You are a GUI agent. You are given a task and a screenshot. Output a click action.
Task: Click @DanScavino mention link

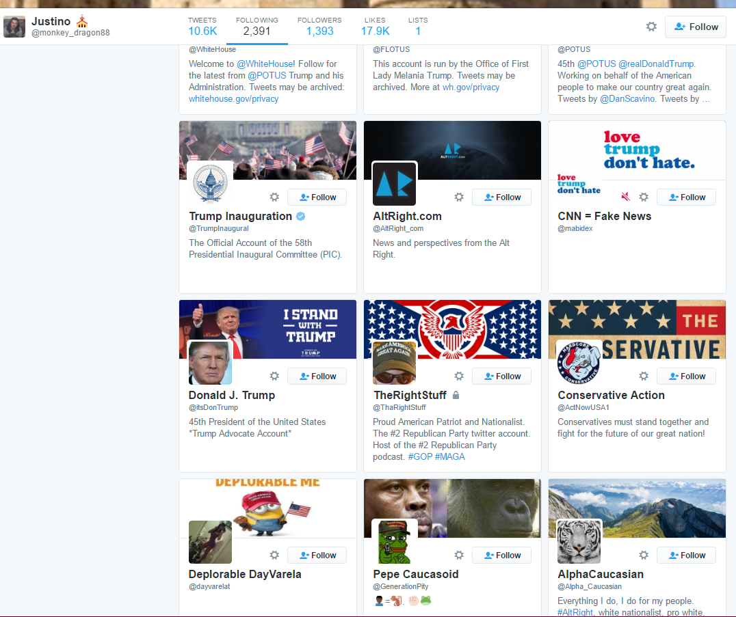[x=627, y=99]
